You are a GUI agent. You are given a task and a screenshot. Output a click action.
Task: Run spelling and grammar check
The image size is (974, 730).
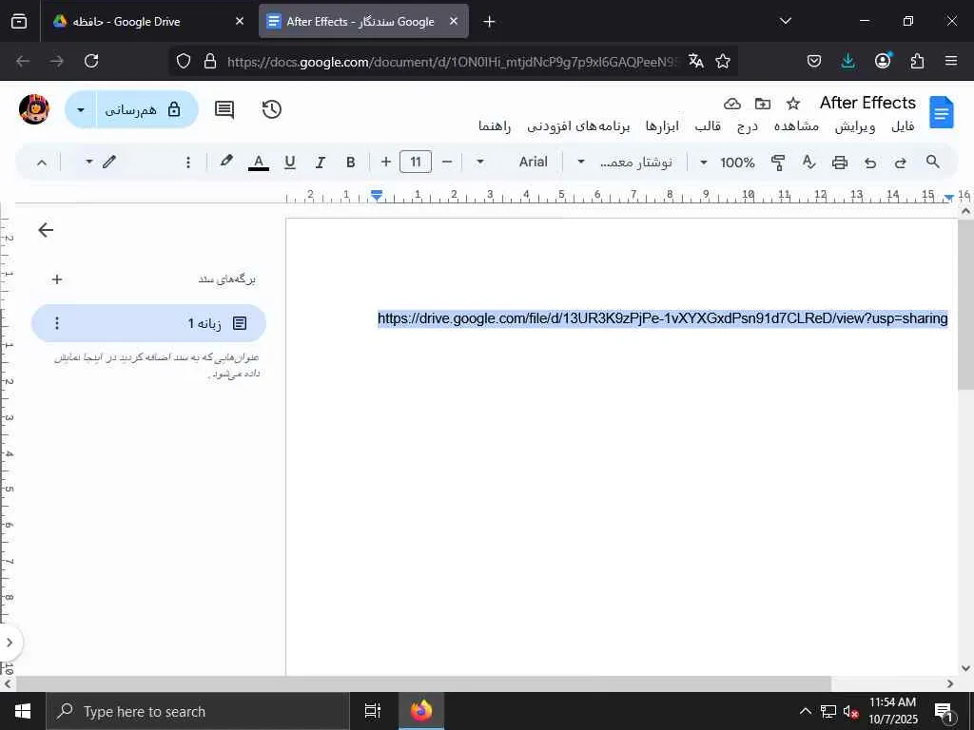808,162
